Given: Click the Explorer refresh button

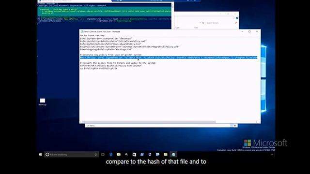Looking at the screenshot, I should [203, 23].
